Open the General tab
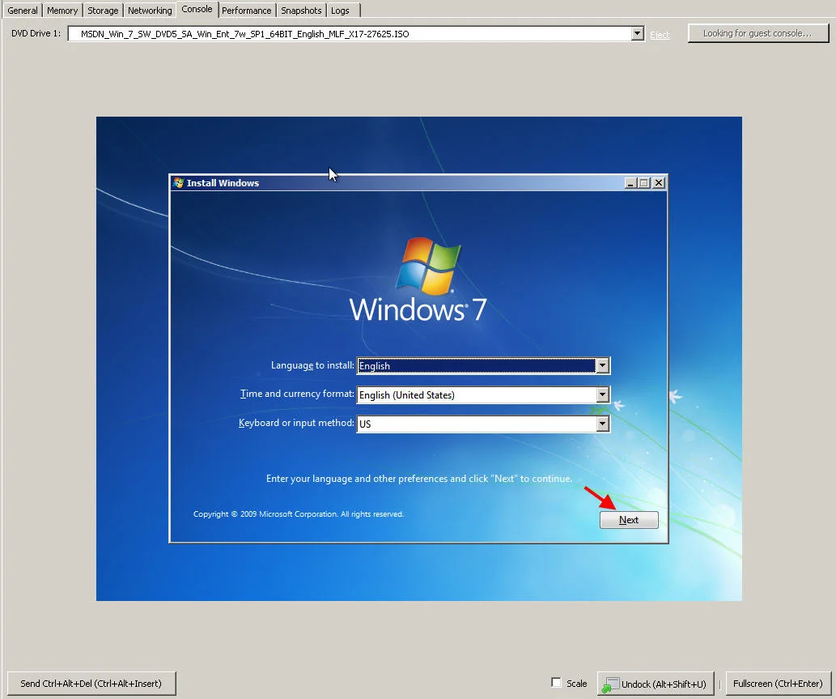Screen dimensions: 836x699 tap(23, 11)
